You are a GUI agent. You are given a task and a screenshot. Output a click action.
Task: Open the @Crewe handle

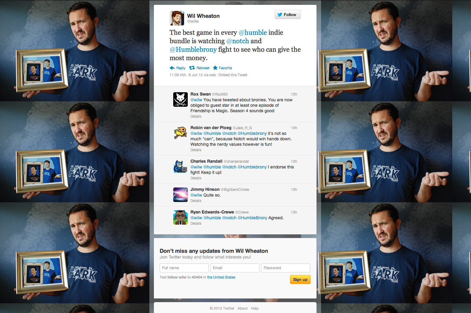coord(242,212)
